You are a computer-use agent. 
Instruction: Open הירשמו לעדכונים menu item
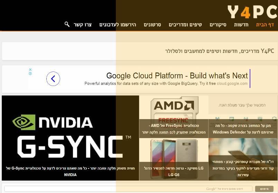tap(118, 25)
